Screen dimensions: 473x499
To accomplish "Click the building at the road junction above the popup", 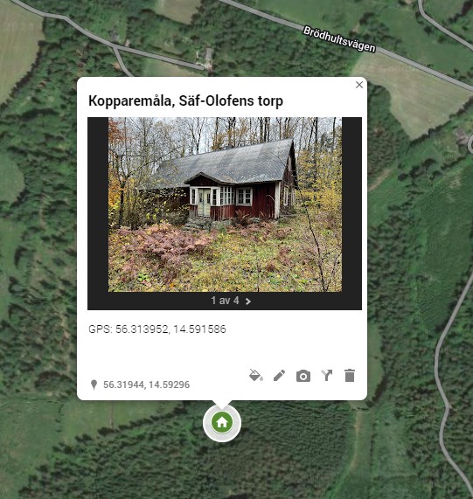I will click(x=208, y=59).
